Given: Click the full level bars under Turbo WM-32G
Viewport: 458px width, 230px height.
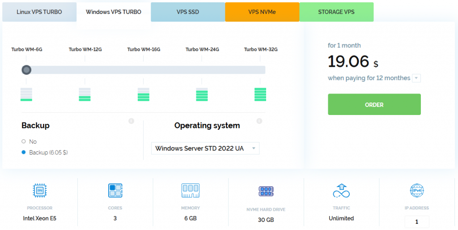Looking at the screenshot, I should pyautogui.click(x=260, y=94).
